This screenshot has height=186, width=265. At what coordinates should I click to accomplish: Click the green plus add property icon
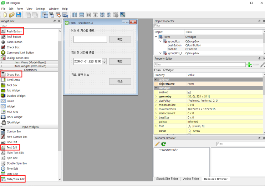(249, 65)
